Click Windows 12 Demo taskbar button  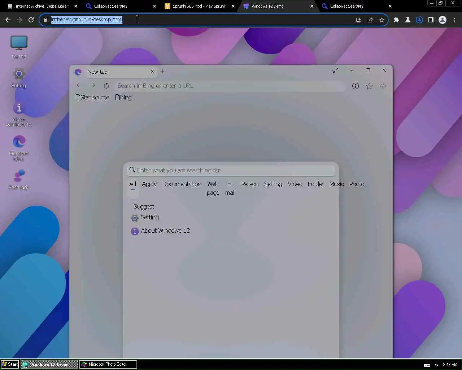pyautogui.click(x=49, y=364)
